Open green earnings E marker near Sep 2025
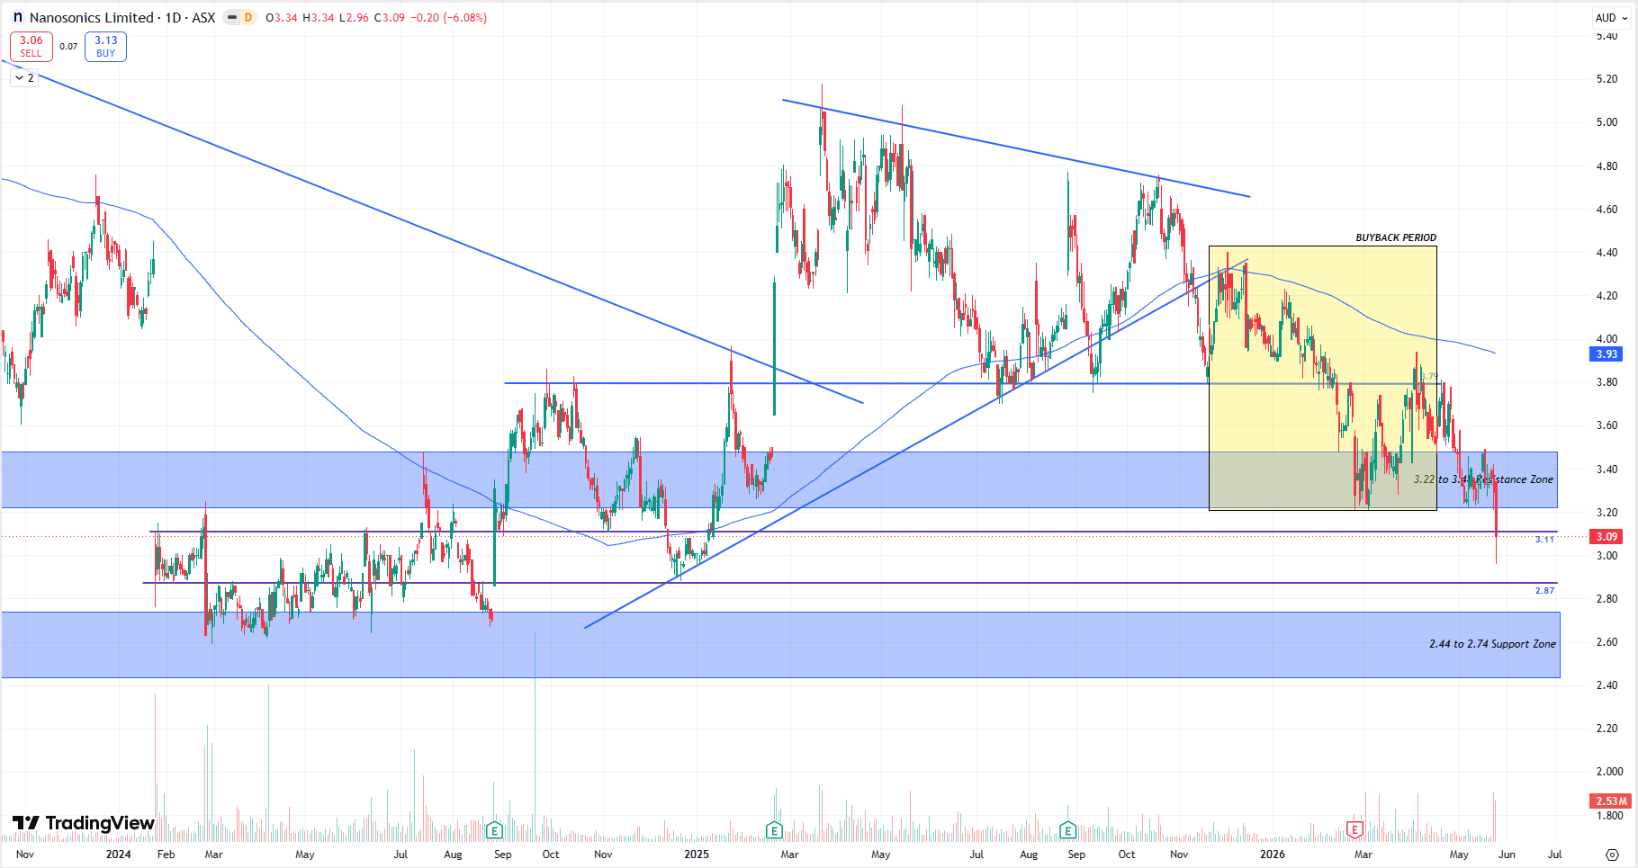This screenshot has width=1638, height=868. pos(1067,829)
